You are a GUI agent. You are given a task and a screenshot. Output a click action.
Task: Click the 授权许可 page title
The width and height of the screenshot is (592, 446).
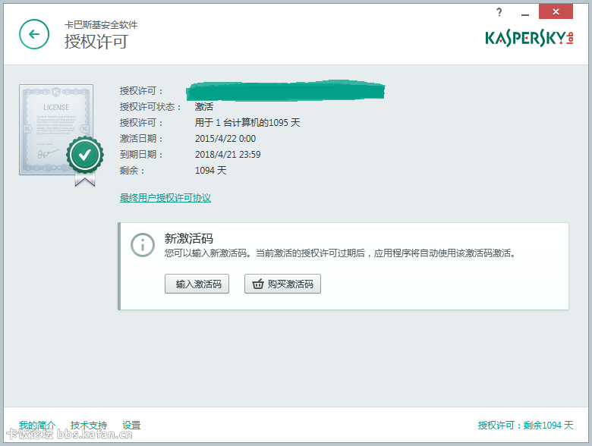click(x=96, y=42)
